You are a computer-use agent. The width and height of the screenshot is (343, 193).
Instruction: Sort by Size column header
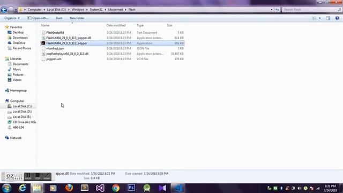pyautogui.click(x=169, y=26)
